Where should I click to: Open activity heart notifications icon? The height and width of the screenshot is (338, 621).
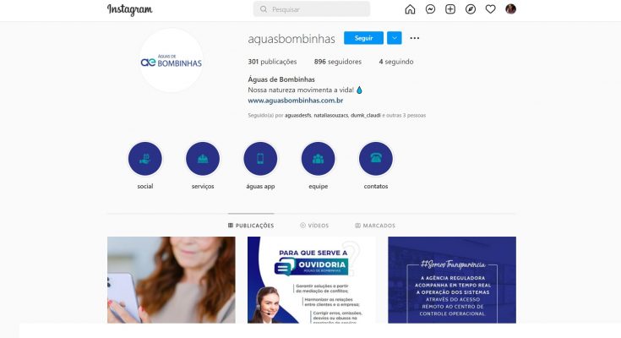click(x=490, y=9)
